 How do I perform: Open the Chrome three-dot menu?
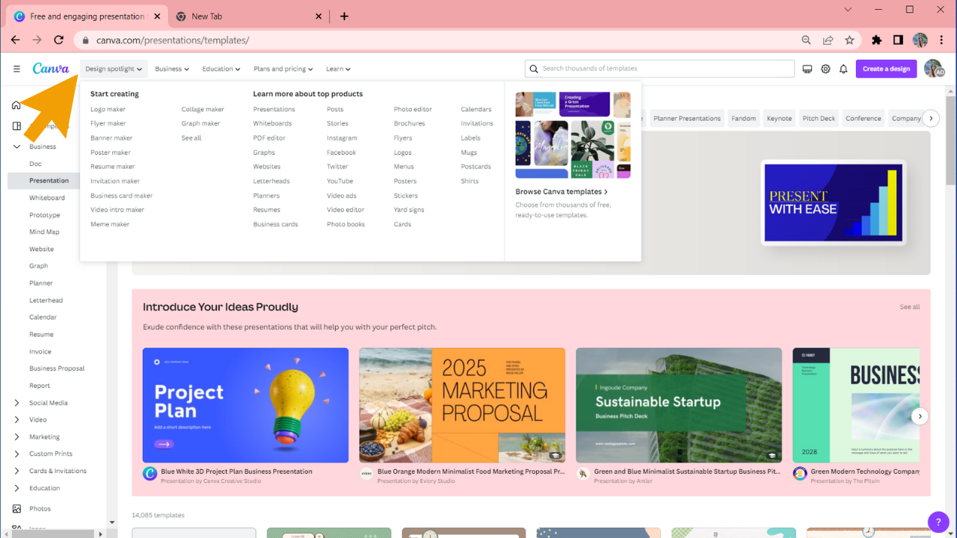[941, 40]
